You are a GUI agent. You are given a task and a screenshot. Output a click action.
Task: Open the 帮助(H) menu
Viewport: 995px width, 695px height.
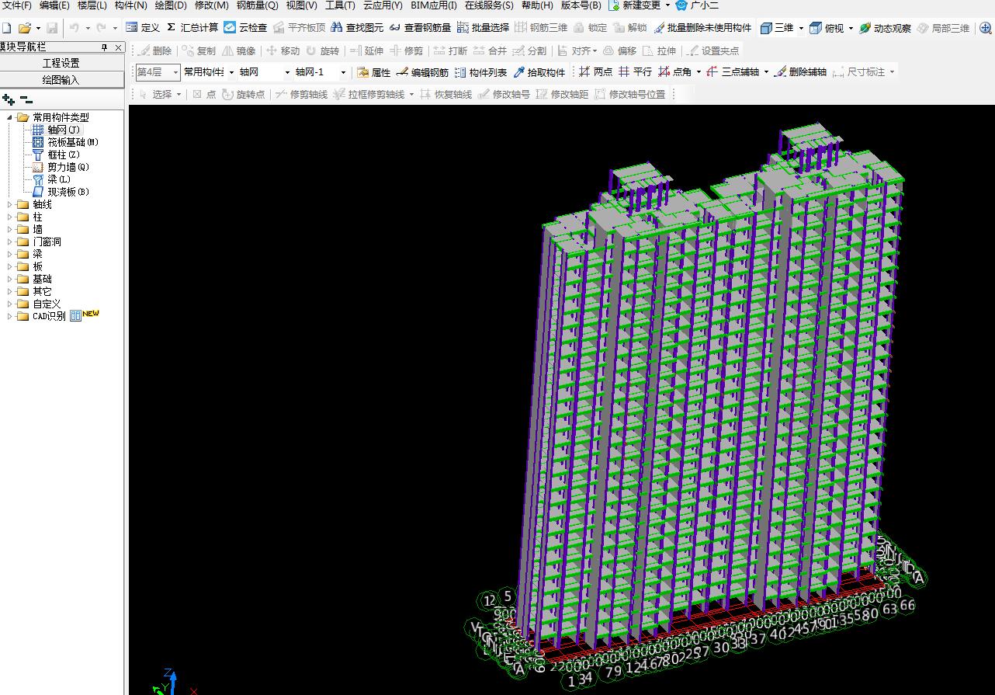tap(537, 5)
